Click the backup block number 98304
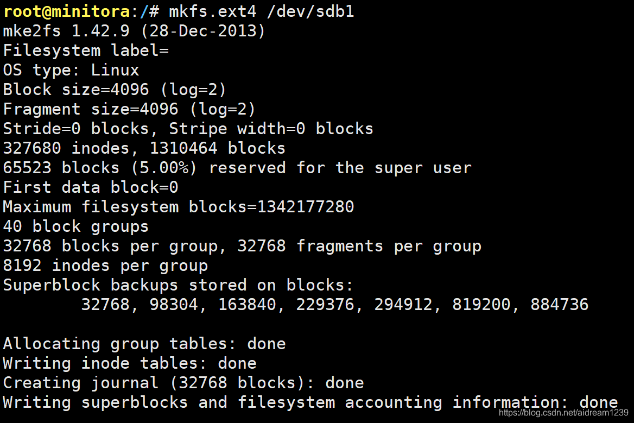 click(174, 305)
